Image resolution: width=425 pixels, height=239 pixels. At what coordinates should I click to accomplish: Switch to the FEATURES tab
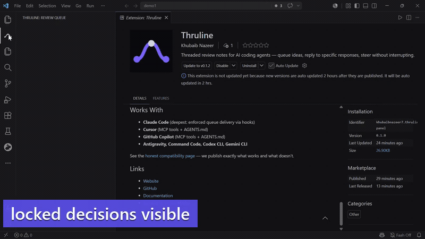pos(161,98)
